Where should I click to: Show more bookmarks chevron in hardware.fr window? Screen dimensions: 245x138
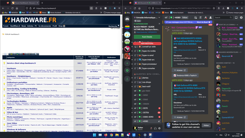click(101, 13)
